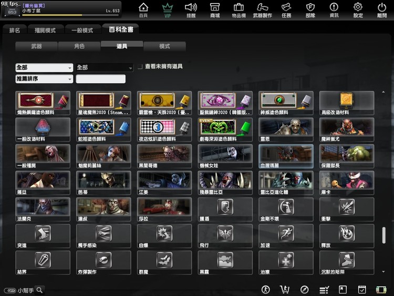Select the 加速 speed-up skill icon
Viewport: 394px width, 296px height.
pyautogui.click(x=286, y=233)
